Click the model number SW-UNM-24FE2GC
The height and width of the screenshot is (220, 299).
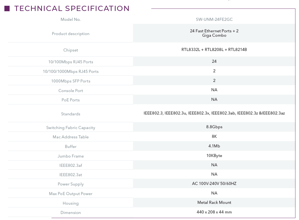(x=214, y=19)
